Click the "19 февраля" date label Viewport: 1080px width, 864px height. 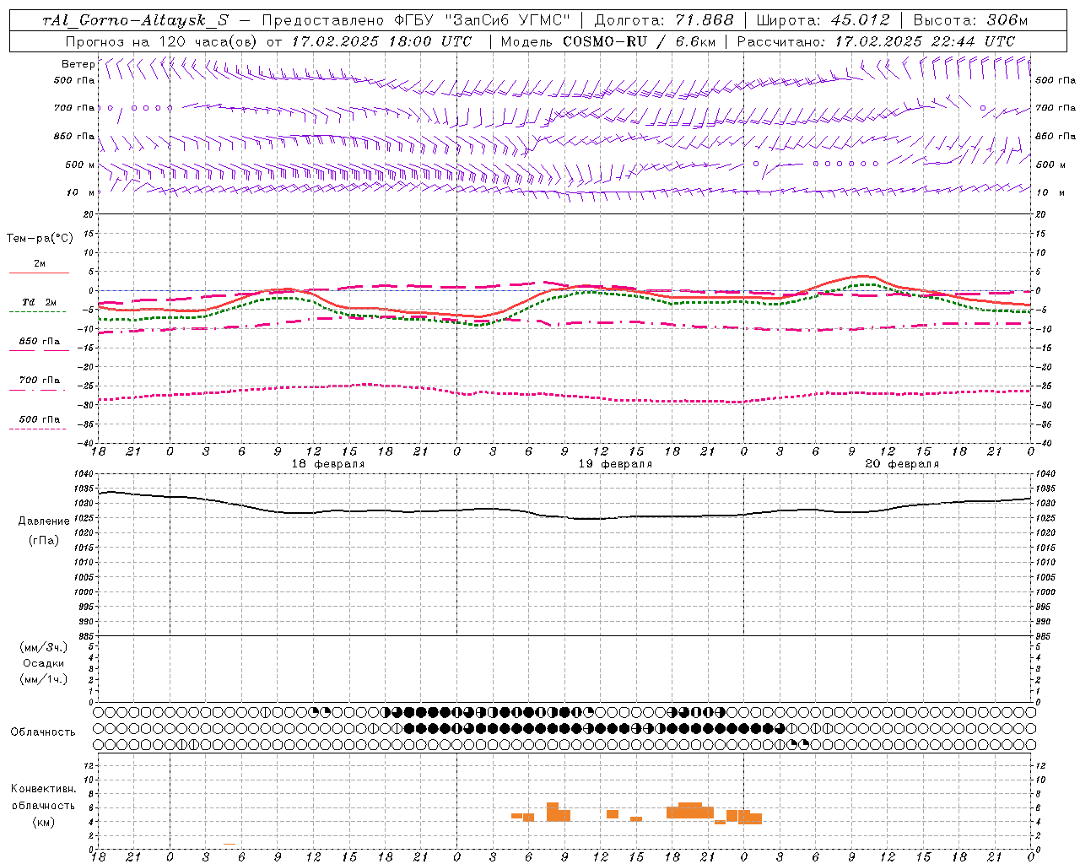coord(615,464)
